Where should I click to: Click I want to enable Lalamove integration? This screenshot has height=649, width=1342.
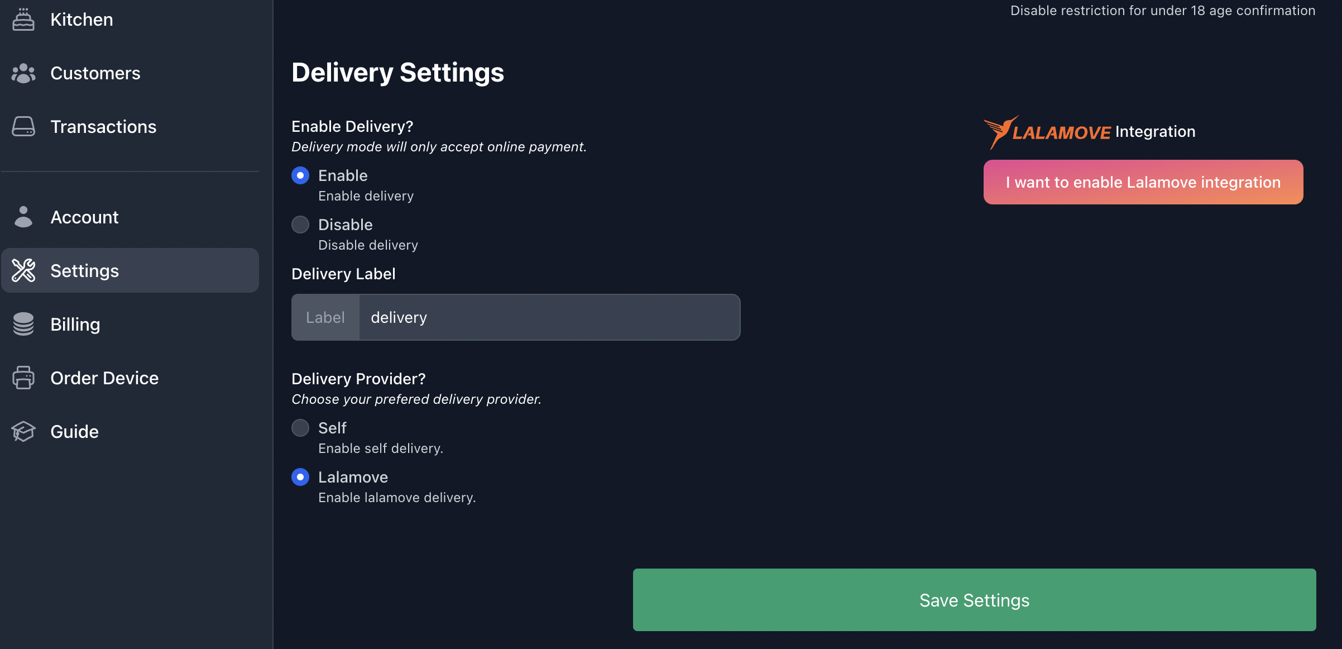[x=1143, y=182]
